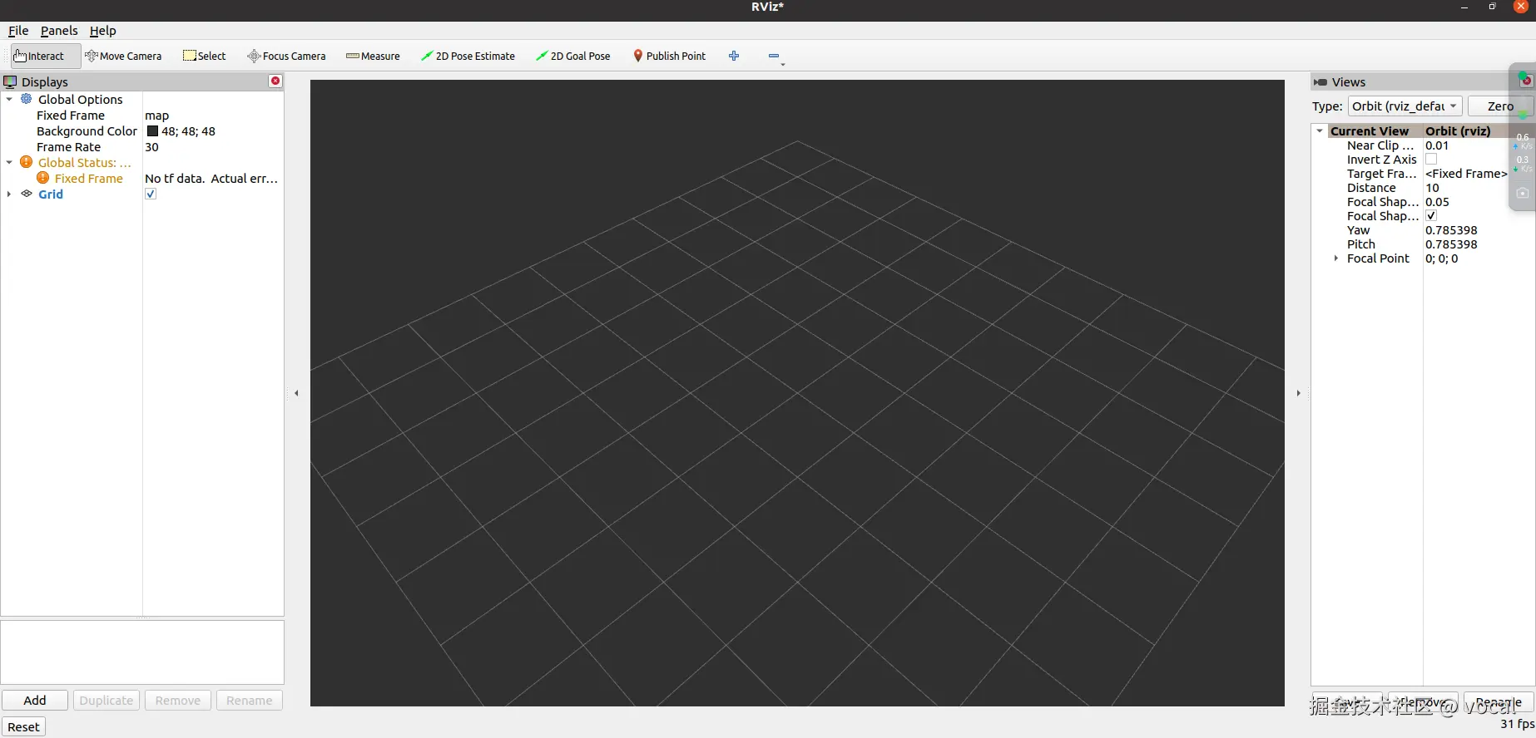Image resolution: width=1536 pixels, height=738 pixels.
Task: Click the blue minus remove-tool icon
Action: [774, 56]
